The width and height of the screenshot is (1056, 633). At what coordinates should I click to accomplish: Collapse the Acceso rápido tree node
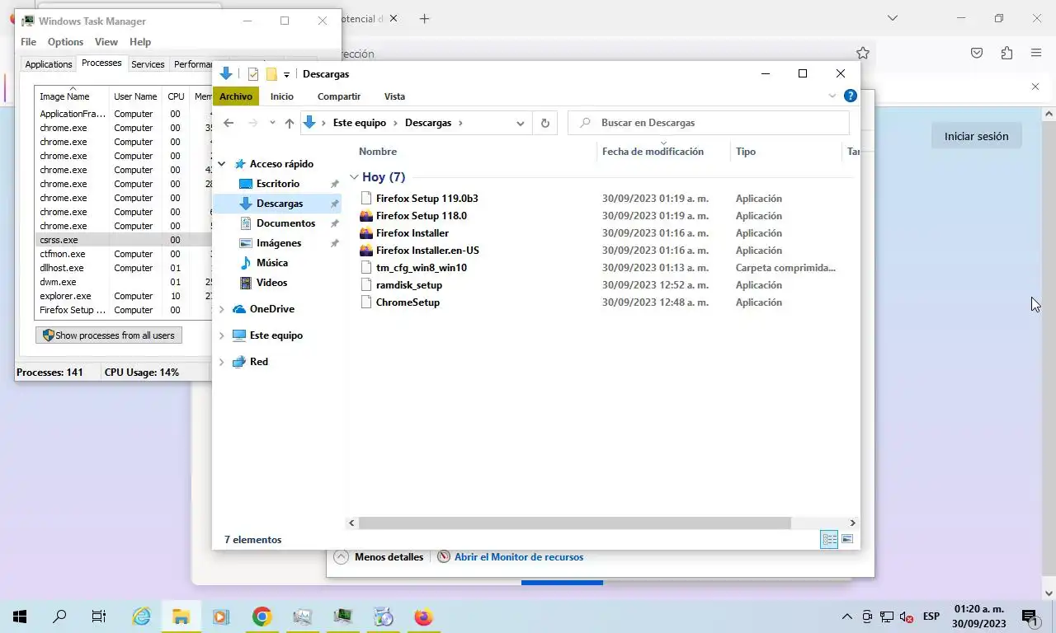(x=221, y=164)
